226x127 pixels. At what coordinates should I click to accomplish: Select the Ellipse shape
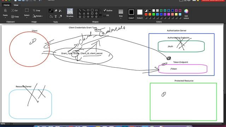pyautogui.click(x=96, y=10)
